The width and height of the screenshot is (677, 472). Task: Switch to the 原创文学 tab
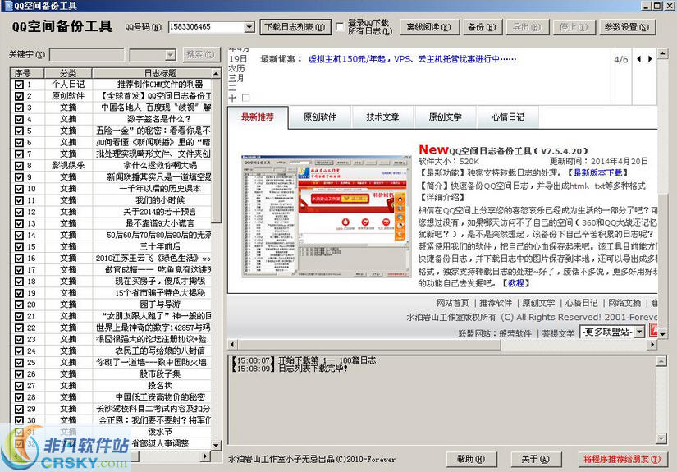(445, 117)
